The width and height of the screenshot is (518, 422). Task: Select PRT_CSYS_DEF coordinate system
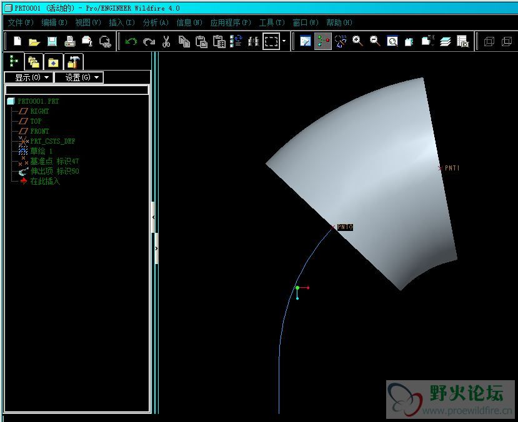click(x=52, y=141)
